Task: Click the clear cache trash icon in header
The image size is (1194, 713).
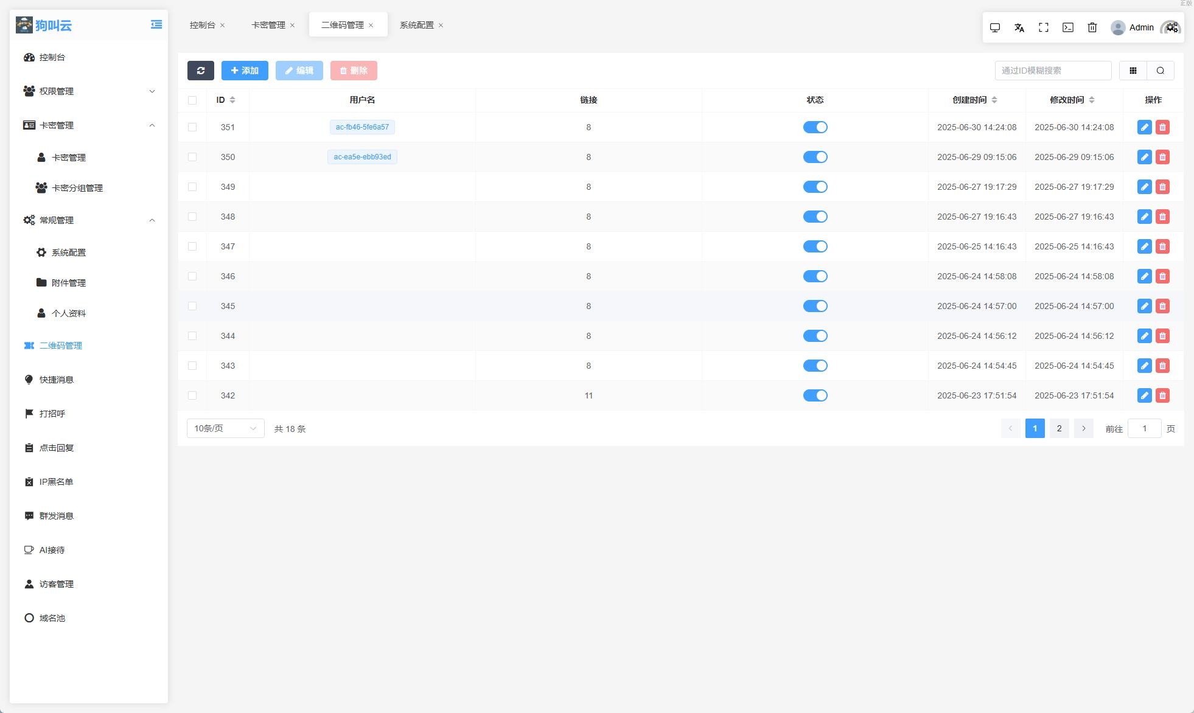Action: click(x=1092, y=27)
